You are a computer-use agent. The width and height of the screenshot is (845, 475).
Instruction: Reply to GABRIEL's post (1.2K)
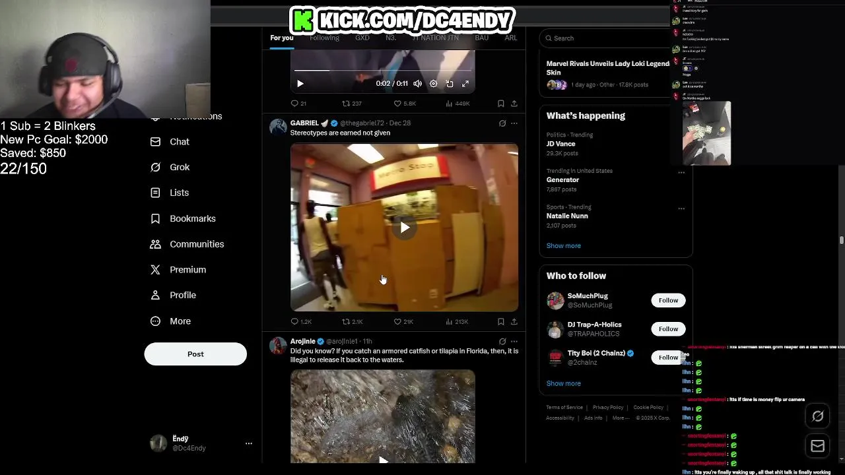coord(301,322)
